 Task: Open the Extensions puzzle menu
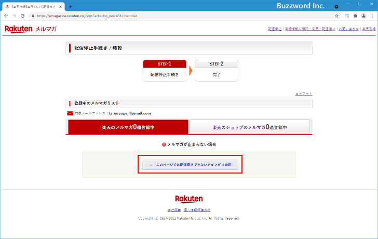[355, 16]
